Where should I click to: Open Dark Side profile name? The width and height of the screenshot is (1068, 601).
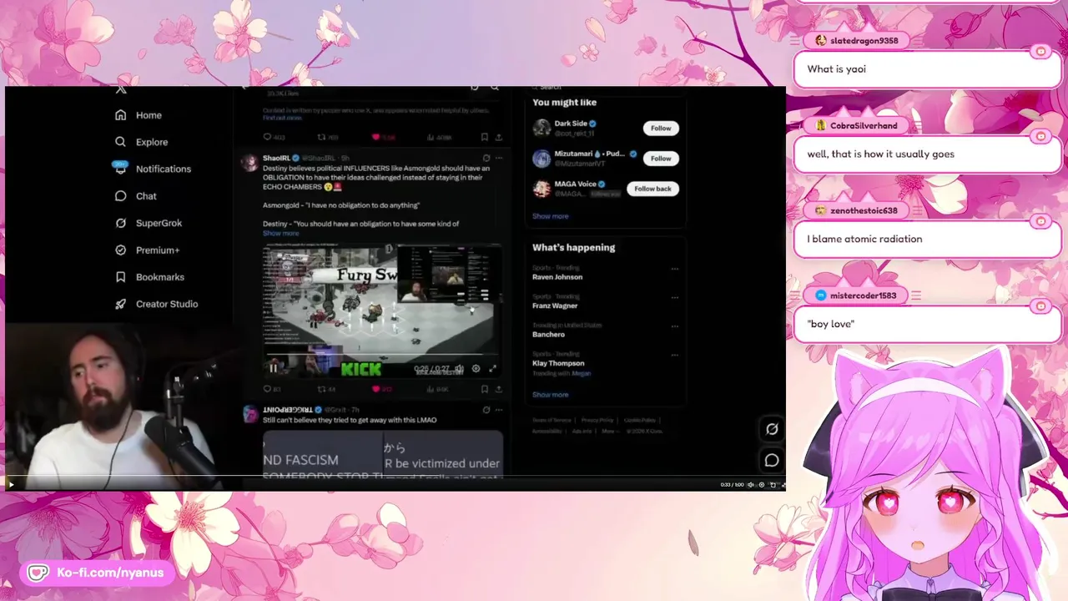571,124
